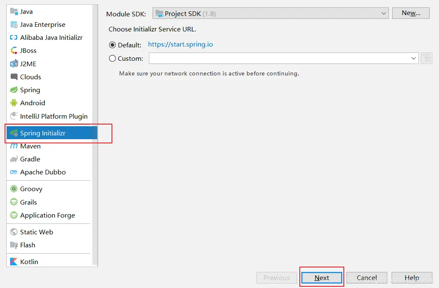Select the Java list row label
This screenshot has height=288, width=439.
coord(26,11)
